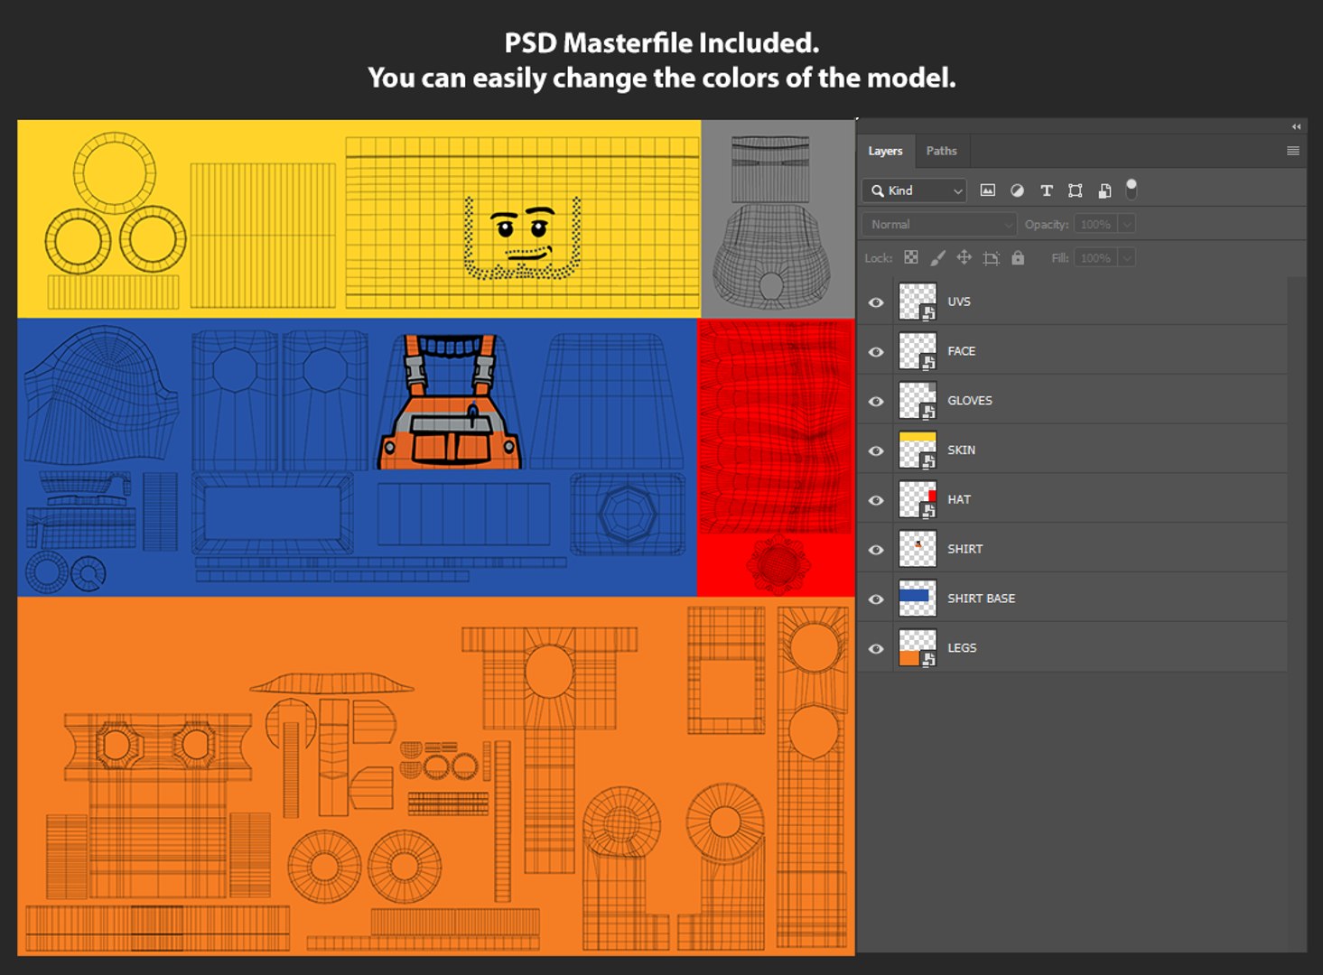1323x975 pixels.
Task: Filter layers by type layers icon
Action: [x=1047, y=190]
